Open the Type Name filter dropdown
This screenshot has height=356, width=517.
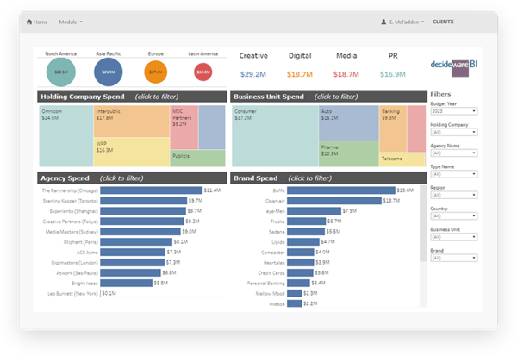454,174
